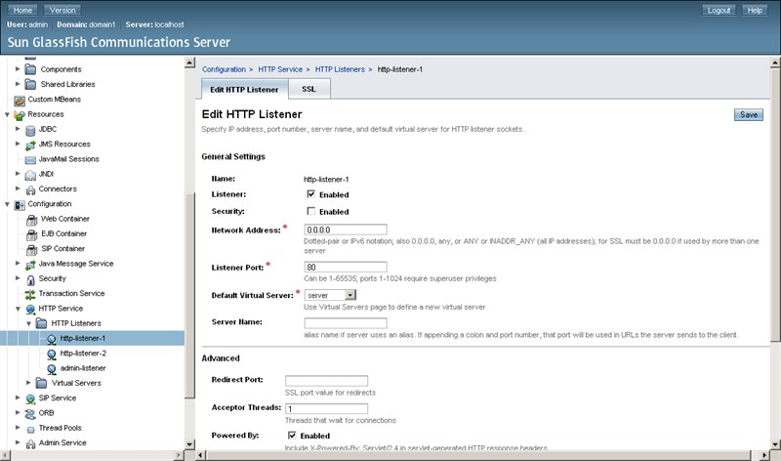Click the JavaMail Sessions icon
This screenshot has height=461, width=781.
30,159
